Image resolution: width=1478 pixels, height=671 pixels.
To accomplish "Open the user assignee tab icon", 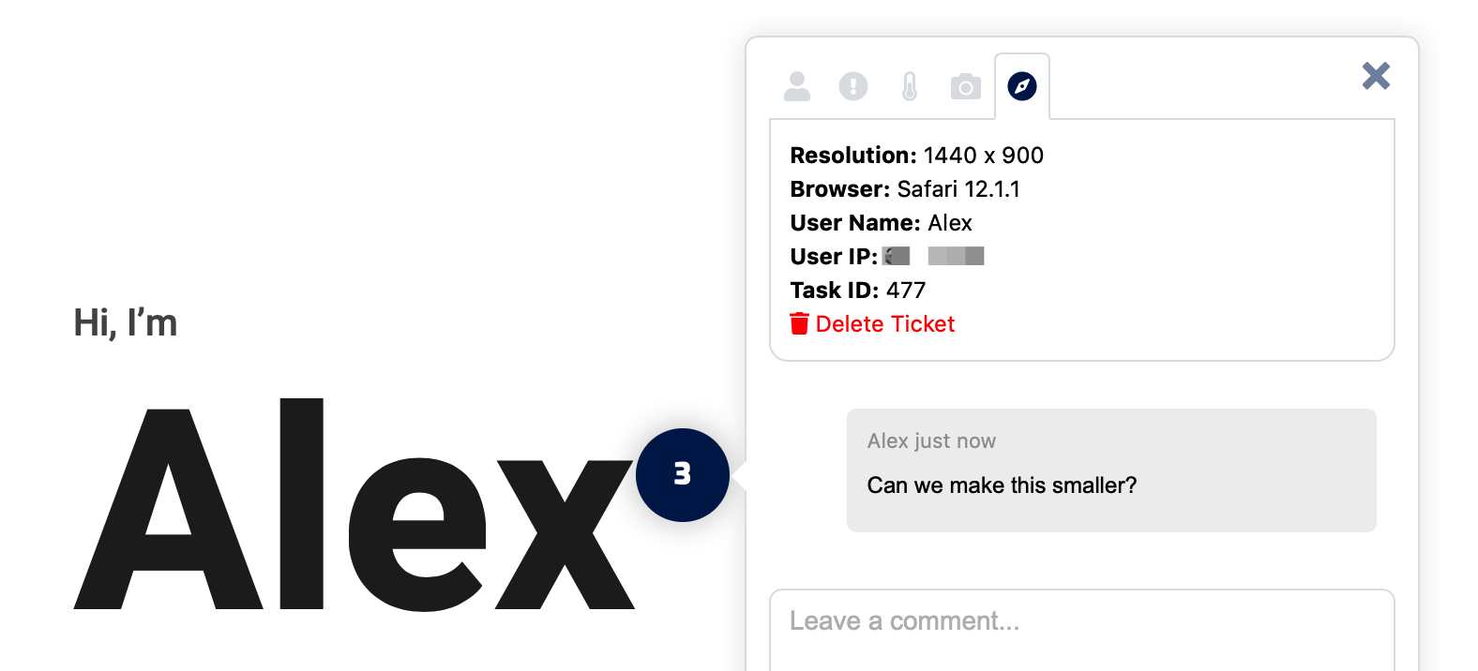I will [x=797, y=86].
